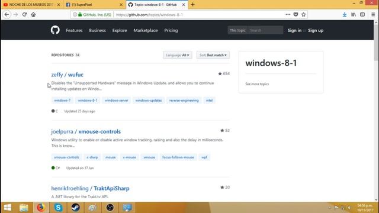The image size is (379, 213).
Task: Close the NOCHE DE LOS MUSEOS tab
Action: pyautogui.click(x=59, y=5)
